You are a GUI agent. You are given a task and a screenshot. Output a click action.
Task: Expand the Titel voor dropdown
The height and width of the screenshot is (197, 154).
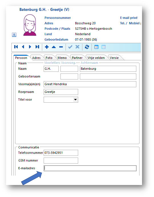(x=75, y=100)
